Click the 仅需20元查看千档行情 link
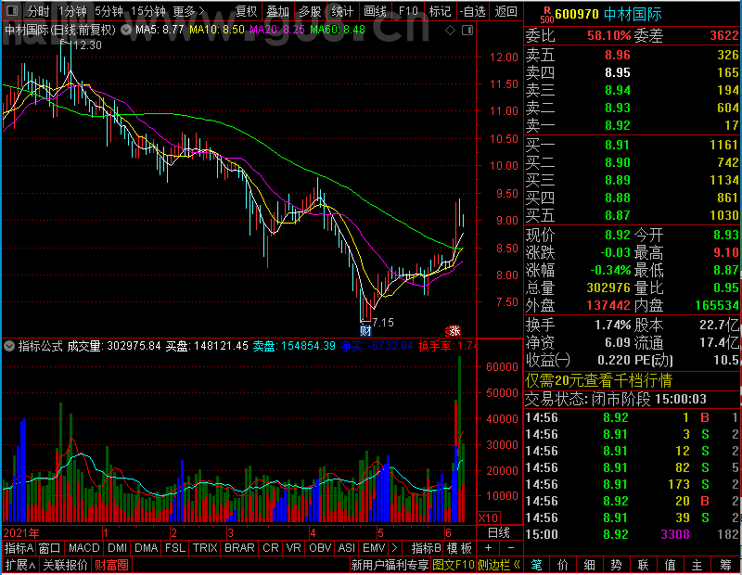 [598, 380]
